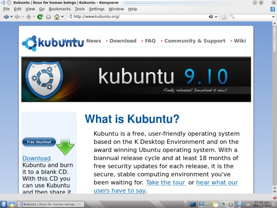Follow the Take the tour link
The image size is (277, 208).
click(166, 183)
